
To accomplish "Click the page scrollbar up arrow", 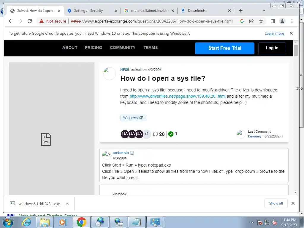I will pyautogui.click(x=296, y=43).
